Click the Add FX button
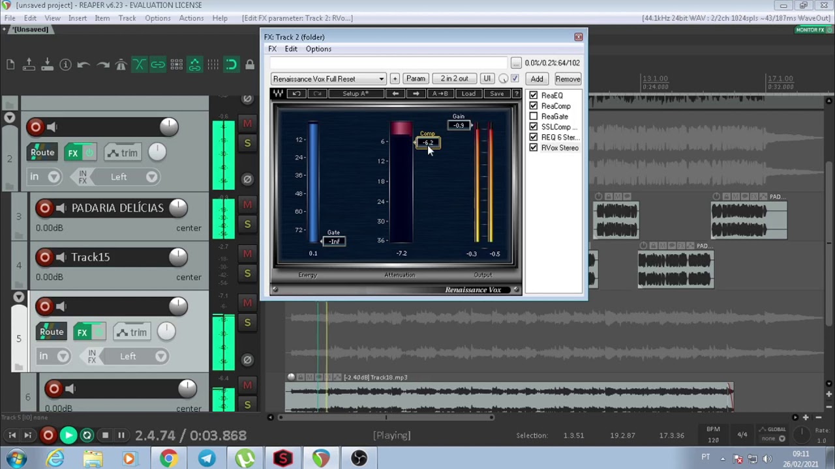The image size is (835, 469). tap(537, 79)
